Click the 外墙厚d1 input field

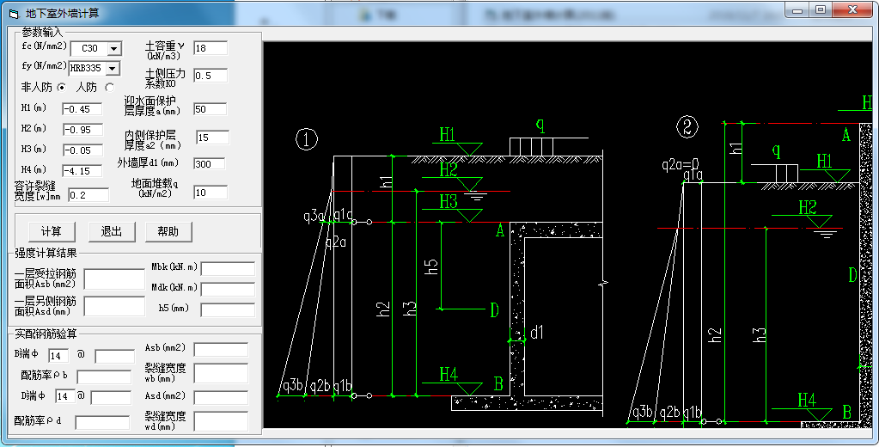pos(210,164)
